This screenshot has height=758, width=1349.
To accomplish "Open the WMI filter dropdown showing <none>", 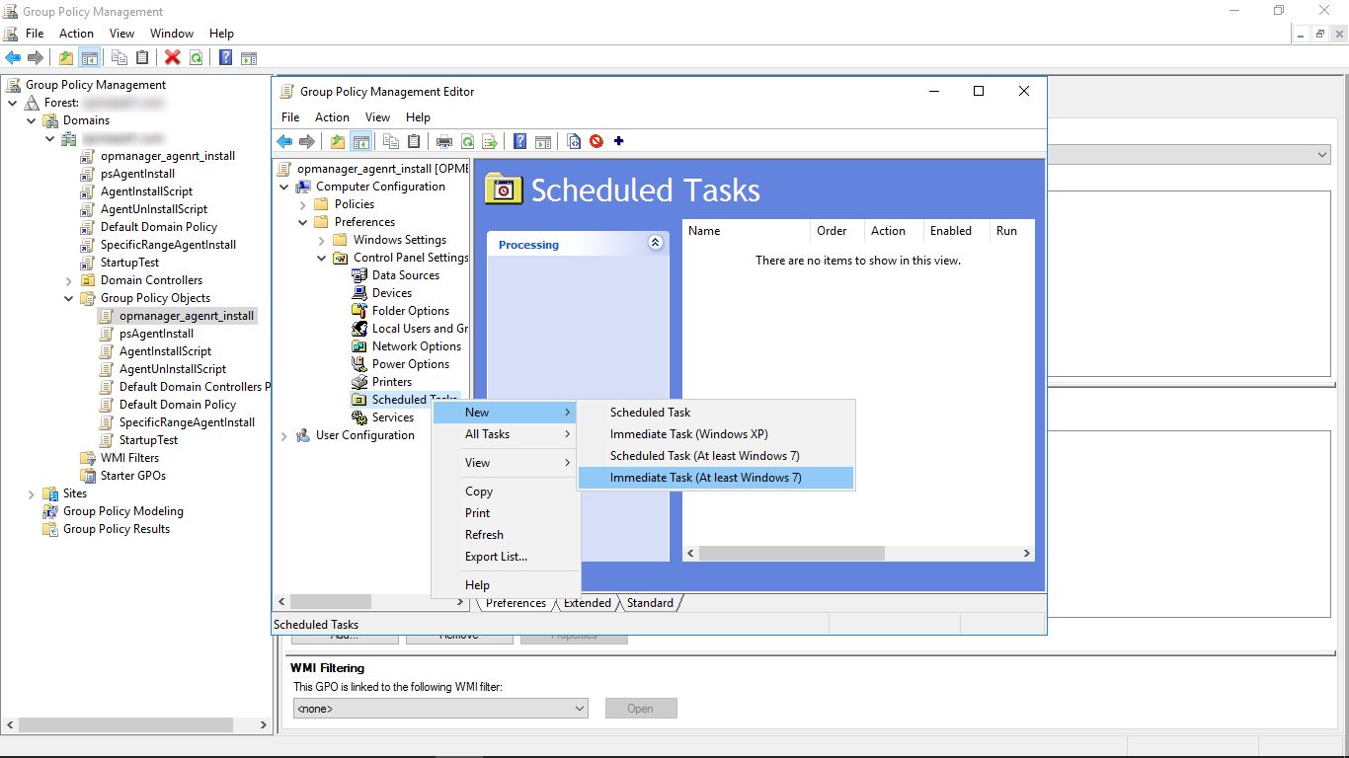I will (x=577, y=708).
